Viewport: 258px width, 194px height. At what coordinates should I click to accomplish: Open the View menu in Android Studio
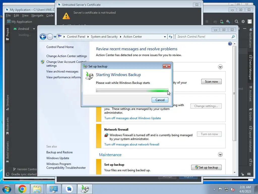(x=25, y=15)
